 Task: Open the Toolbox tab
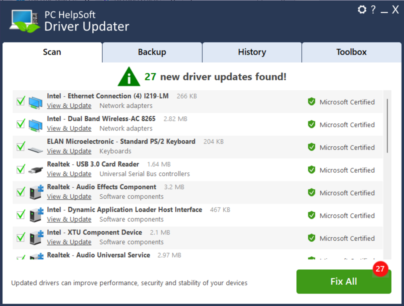(x=352, y=52)
